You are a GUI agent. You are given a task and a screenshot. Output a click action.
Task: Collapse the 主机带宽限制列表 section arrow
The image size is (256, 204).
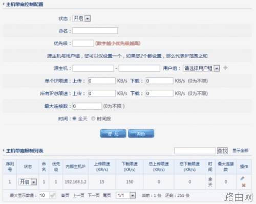pos(4,150)
